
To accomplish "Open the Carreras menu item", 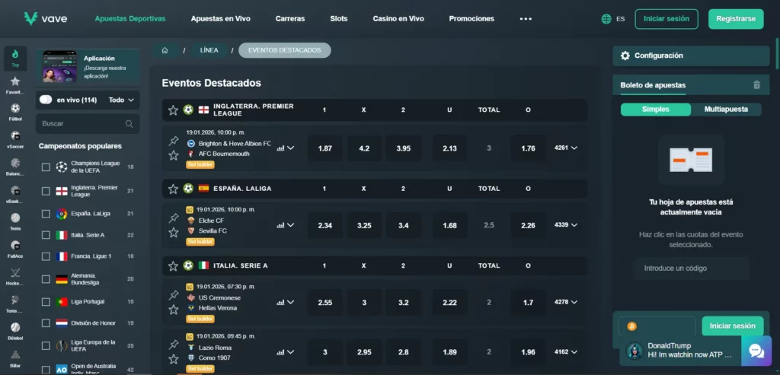I will tap(290, 19).
